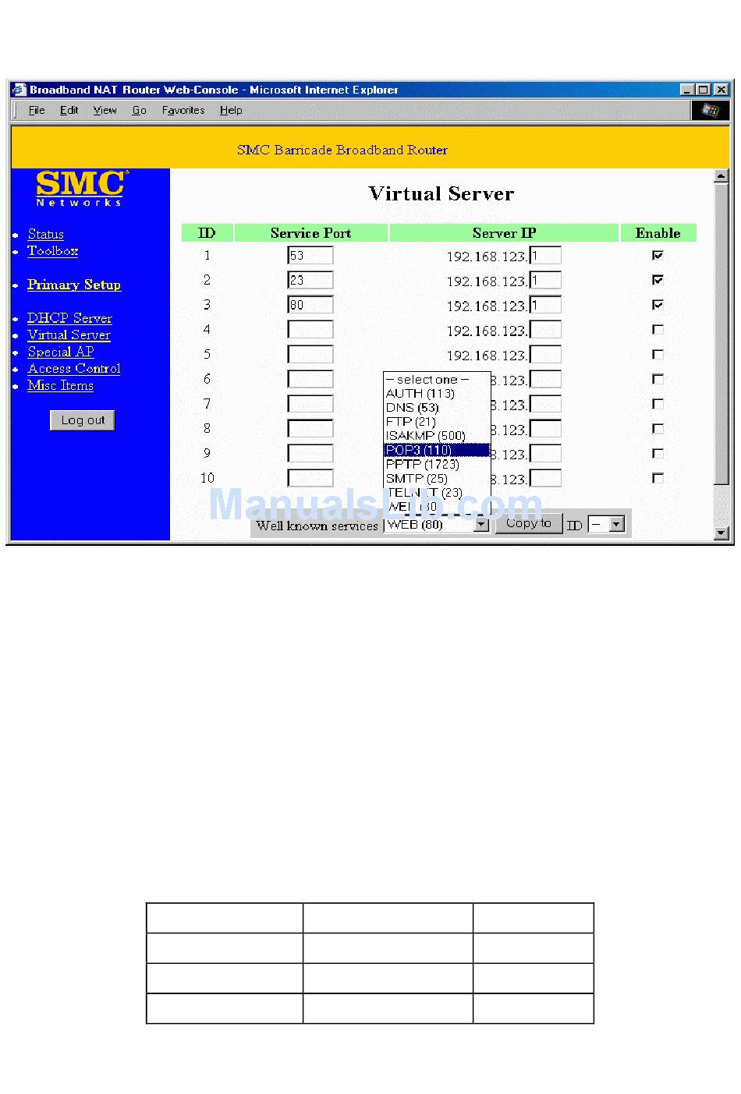Disable the virtual server for ID 1
This screenshot has height=1094, width=741.
[x=658, y=255]
